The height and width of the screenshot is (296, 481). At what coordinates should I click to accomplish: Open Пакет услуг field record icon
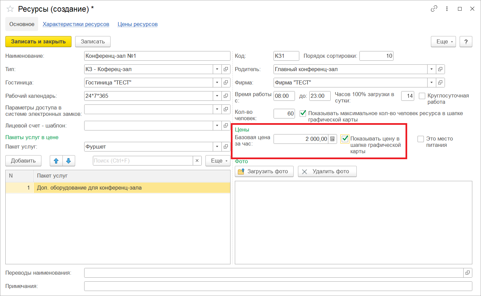pos(226,146)
